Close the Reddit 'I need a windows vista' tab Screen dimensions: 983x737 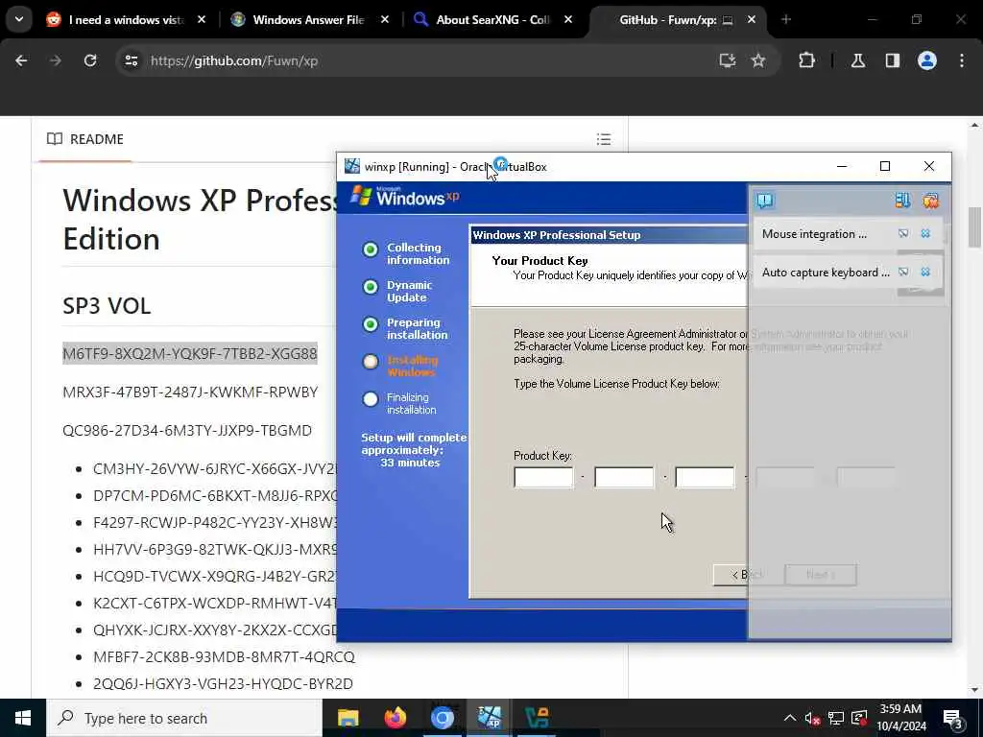[202, 20]
